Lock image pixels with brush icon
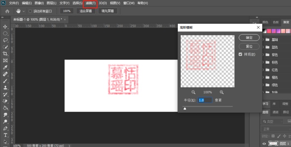This screenshot has height=147, width=291. coord(279,136)
